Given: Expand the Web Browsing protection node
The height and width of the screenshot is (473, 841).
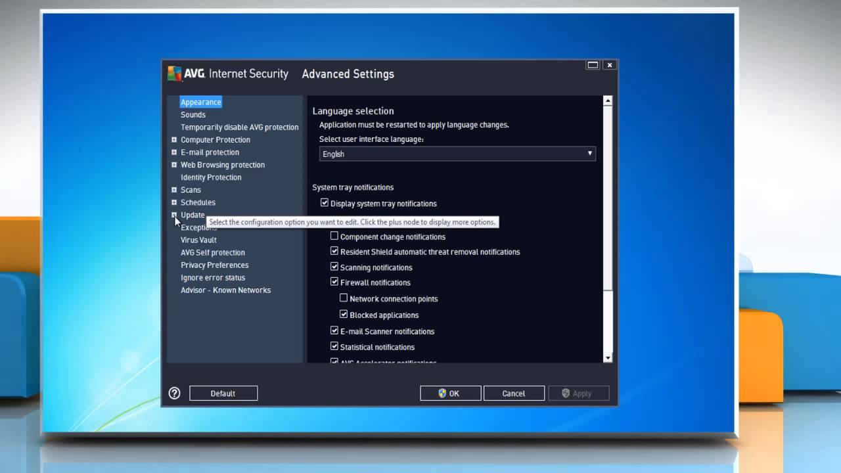Looking at the screenshot, I should tap(174, 164).
